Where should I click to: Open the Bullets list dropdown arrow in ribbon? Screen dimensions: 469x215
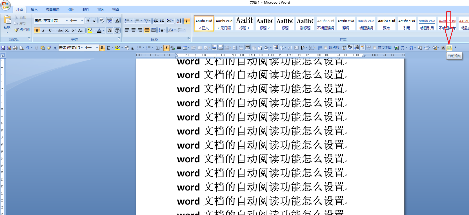131,21
